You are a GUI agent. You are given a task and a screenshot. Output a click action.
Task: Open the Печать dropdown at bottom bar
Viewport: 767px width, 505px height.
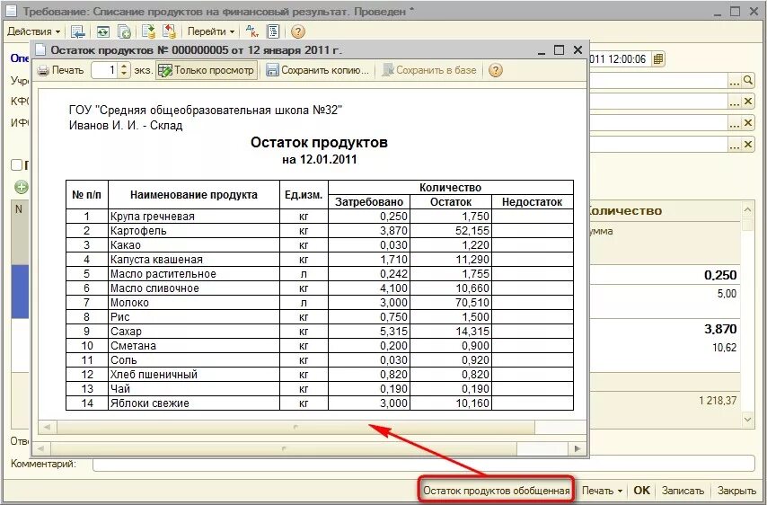tap(602, 491)
